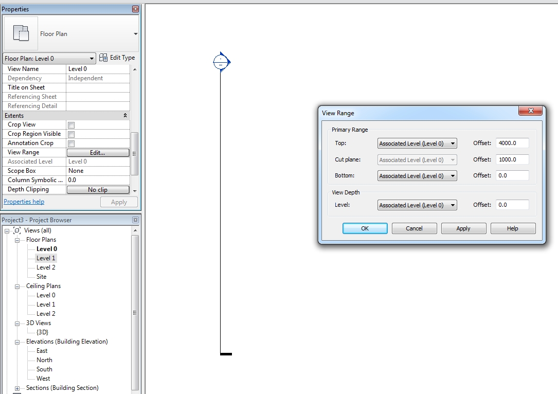This screenshot has height=394, width=558.
Task: Collapse the 3D Views tree node
Action: [x=17, y=324]
